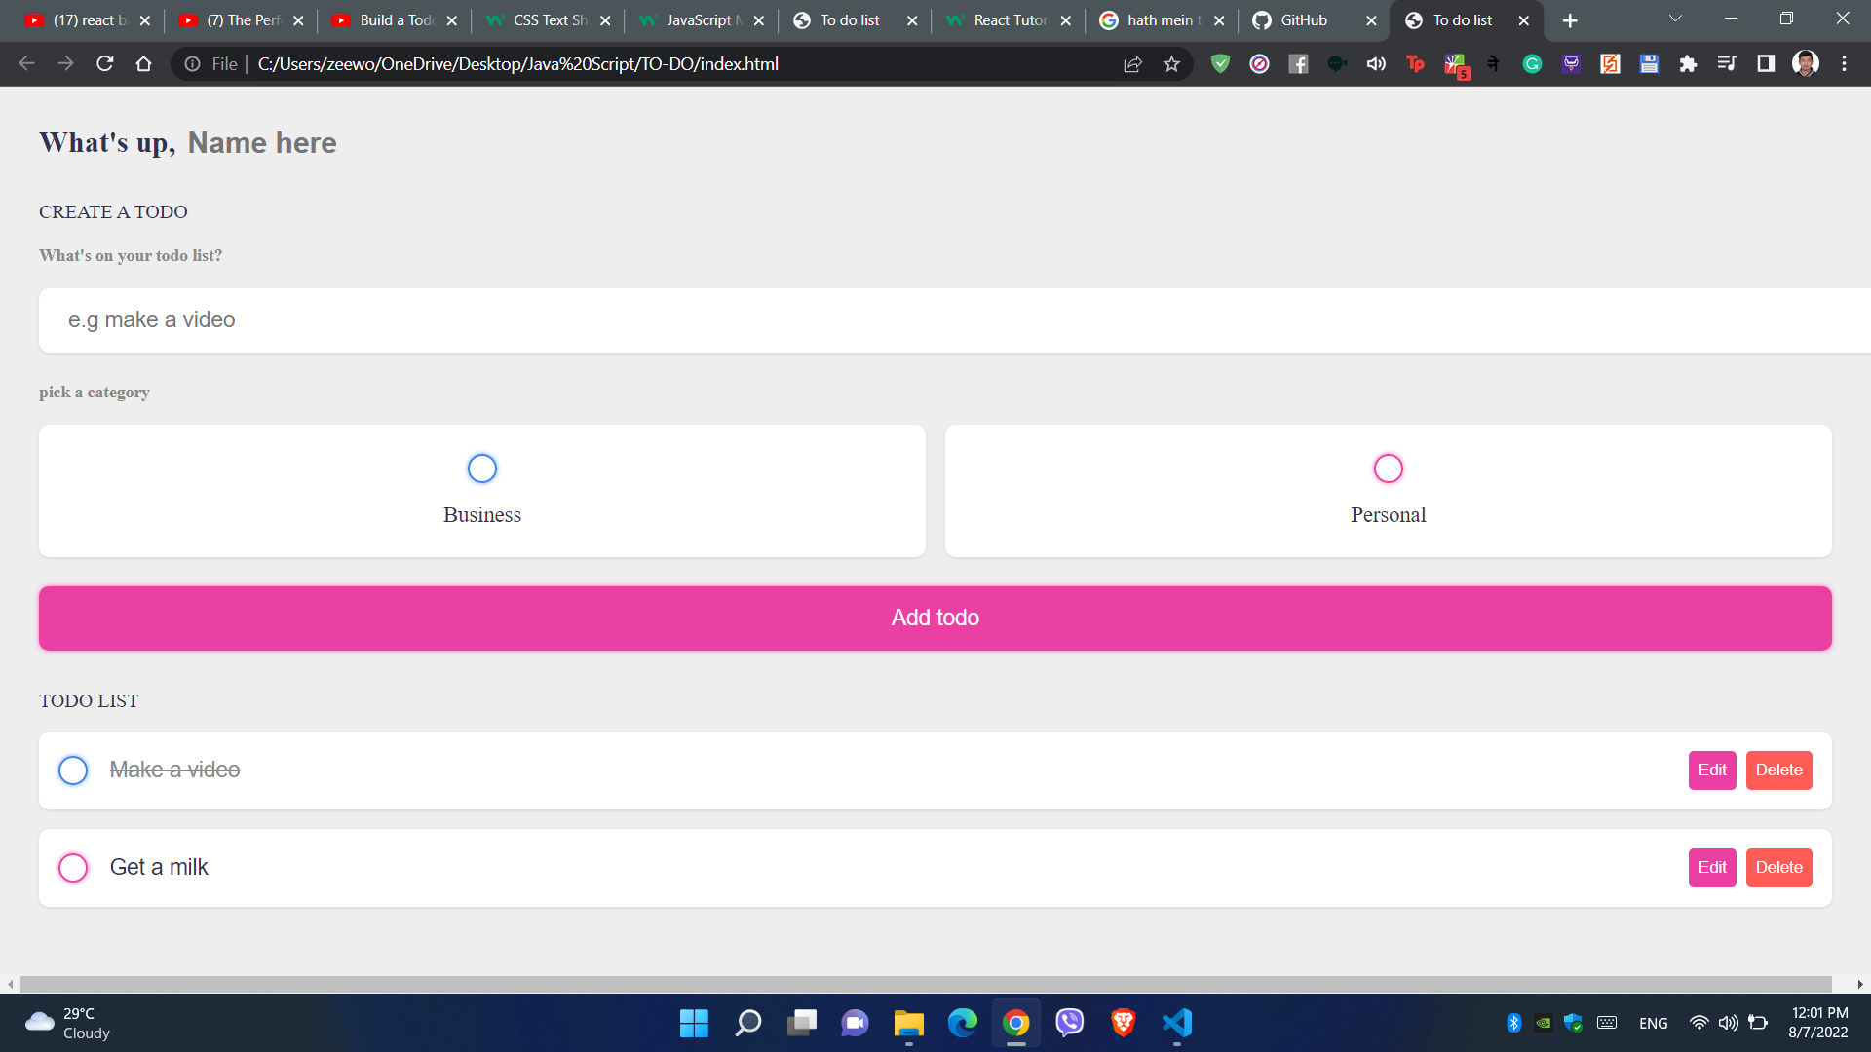Select the Personal category radio button

tap(1388, 469)
